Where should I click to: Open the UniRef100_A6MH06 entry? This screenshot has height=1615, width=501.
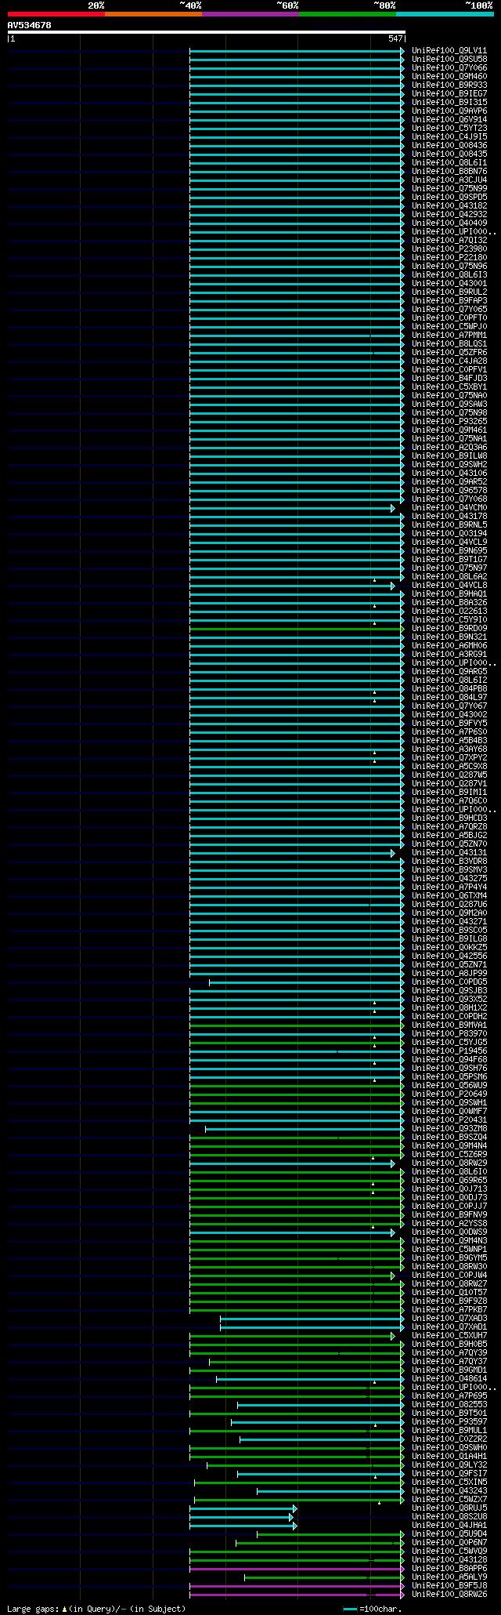(x=449, y=645)
